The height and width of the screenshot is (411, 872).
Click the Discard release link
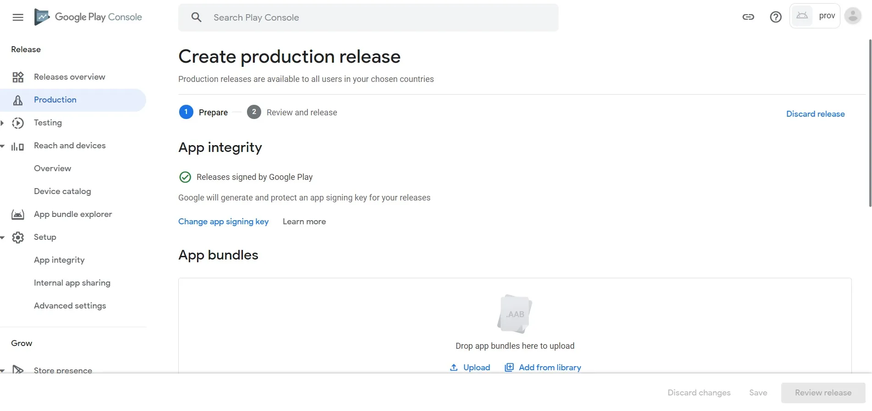pyautogui.click(x=815, y=114)
